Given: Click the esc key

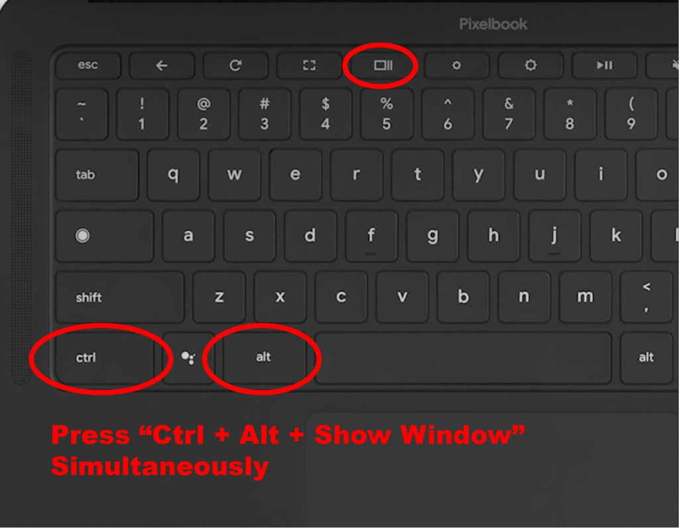Looking at the screenshot, I should [x=88, y=66].
